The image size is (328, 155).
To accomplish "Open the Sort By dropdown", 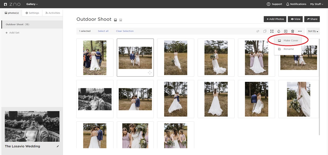I will point(313,31).
